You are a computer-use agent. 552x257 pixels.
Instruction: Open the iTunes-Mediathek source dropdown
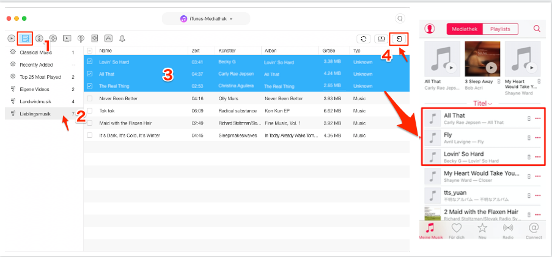coord(207,19)
